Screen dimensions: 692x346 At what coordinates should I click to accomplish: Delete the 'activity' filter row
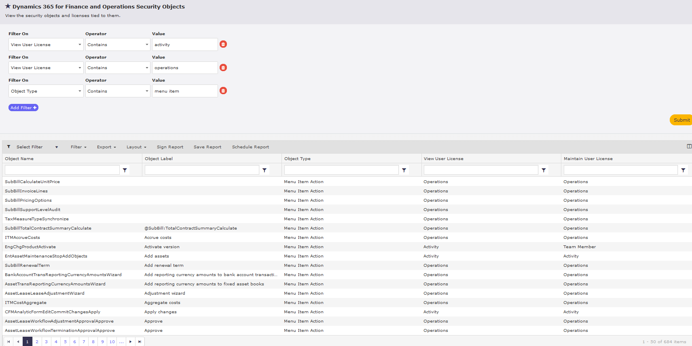point(223,44)
